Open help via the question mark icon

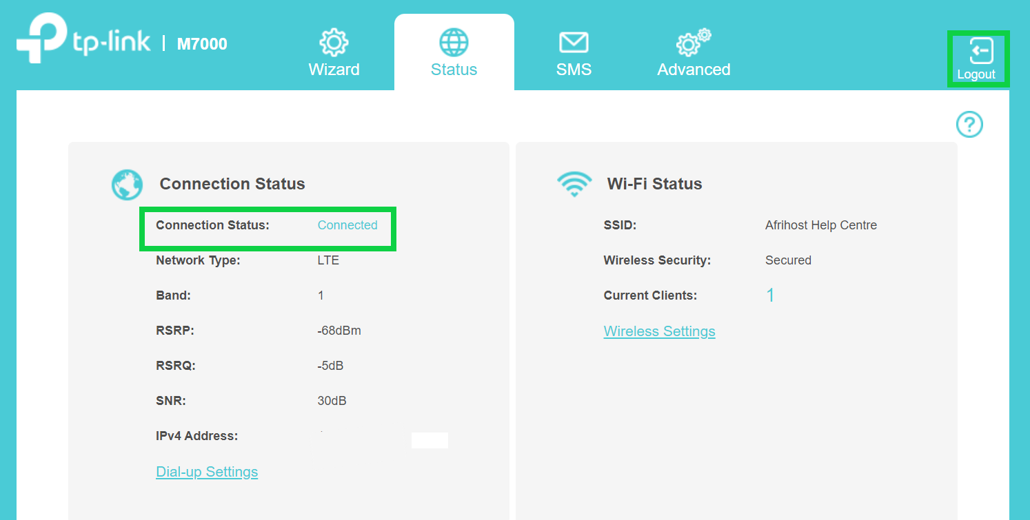point(969,125)
